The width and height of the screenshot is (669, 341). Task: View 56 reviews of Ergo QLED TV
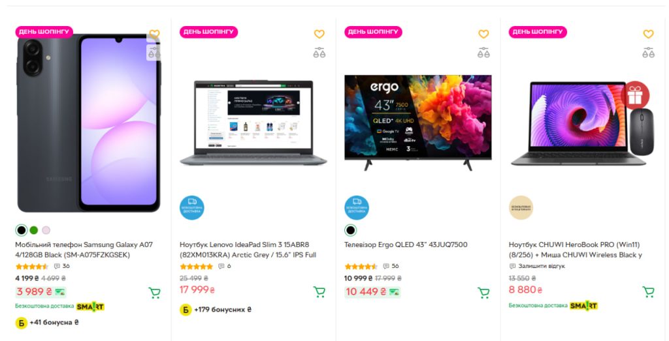[391, 266]
